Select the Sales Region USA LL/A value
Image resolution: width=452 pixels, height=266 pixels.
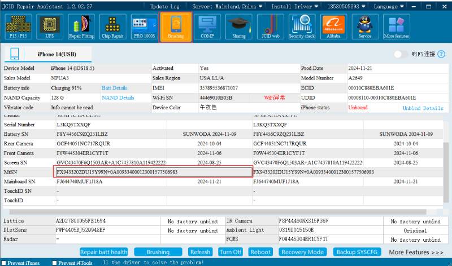(x=212, y=78)
